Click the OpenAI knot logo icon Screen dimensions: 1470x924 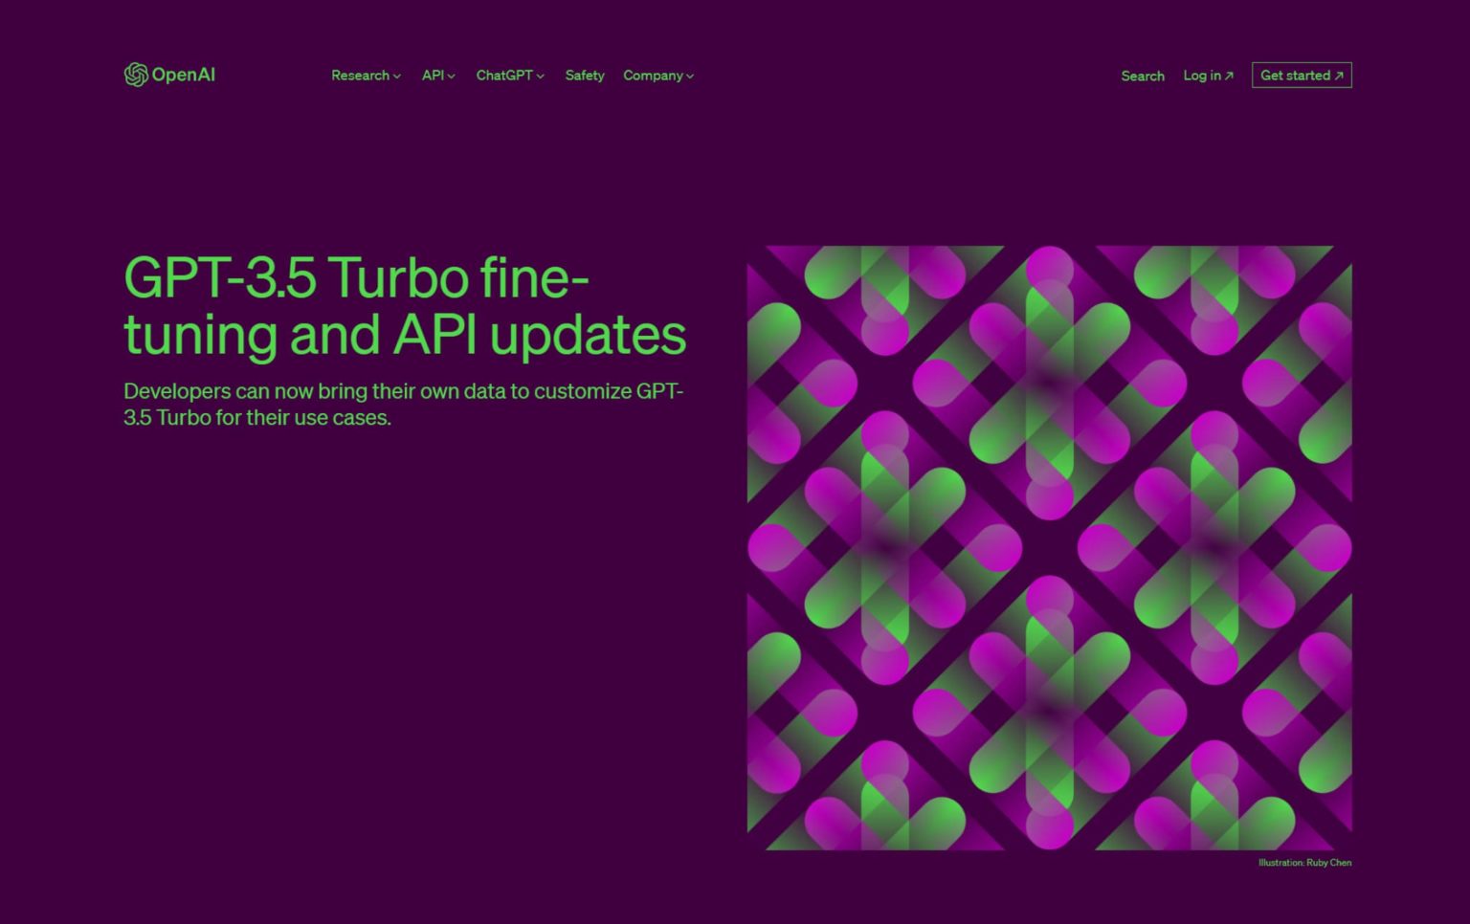[x=136, y=75]
